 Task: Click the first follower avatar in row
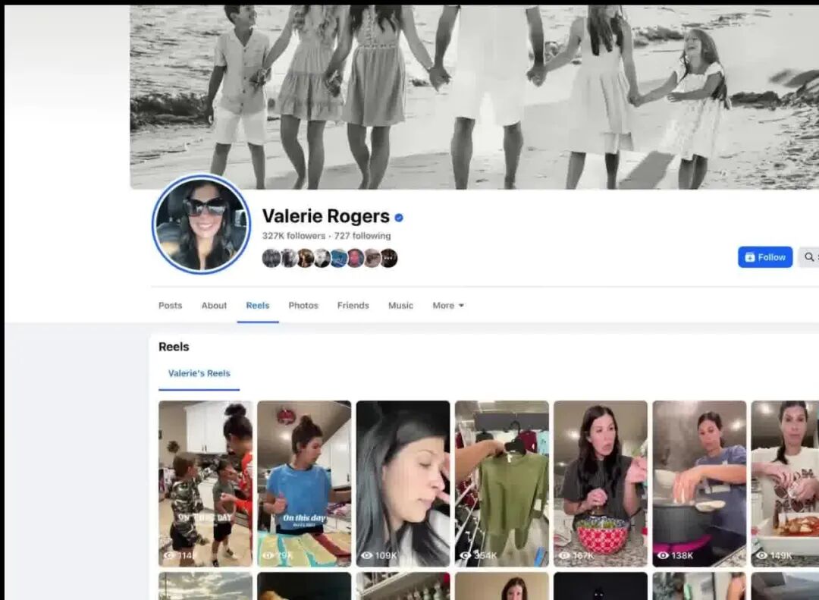[x=271, y=258]
